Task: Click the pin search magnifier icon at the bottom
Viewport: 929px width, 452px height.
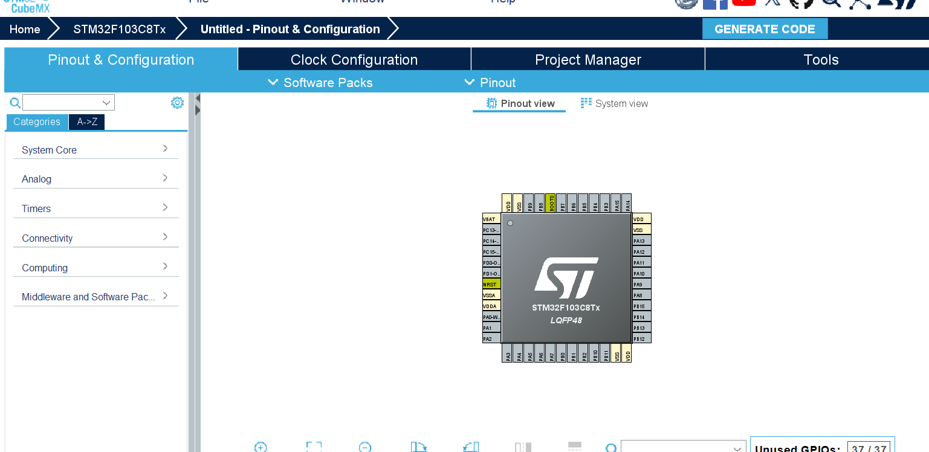Action: click(x=611, y=448)
